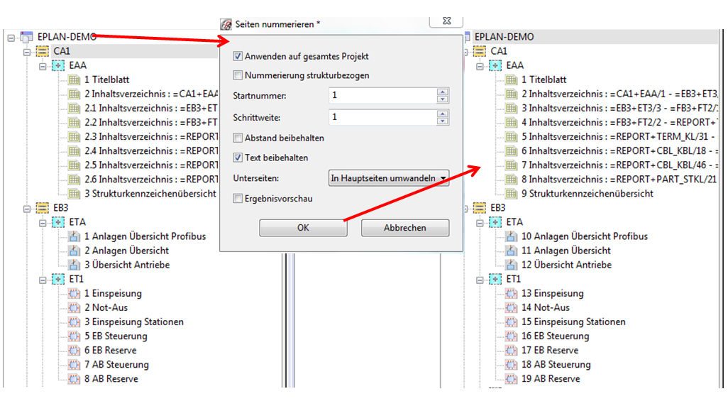Collapse the EB3 node in left tree
This screenshot has width=728, height=406.
(x=27, y=209)
